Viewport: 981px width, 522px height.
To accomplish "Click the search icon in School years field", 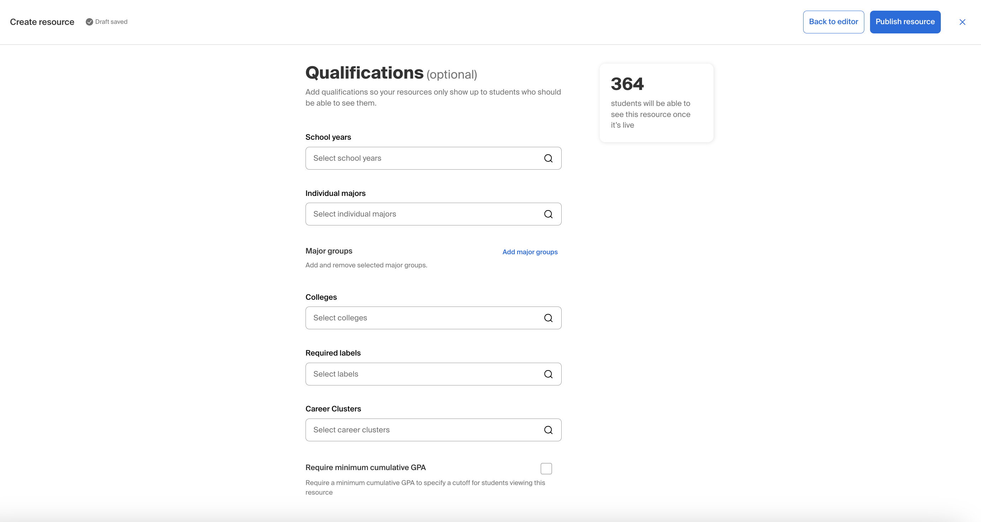I will 548,158.
